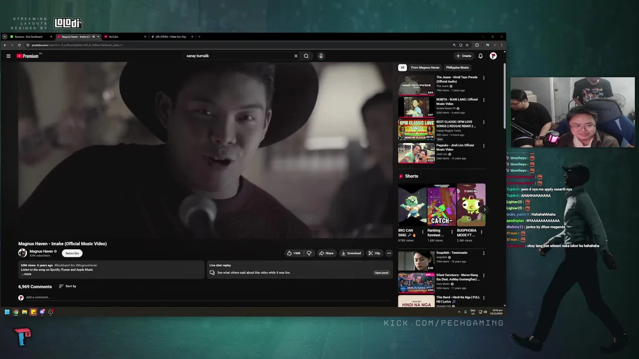This screenshot has width=639, height=359.
Task: Subscribe to Magnus Haven
Action: (72, 253)
